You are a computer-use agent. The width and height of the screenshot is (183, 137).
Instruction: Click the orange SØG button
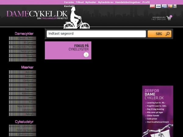coord(160,34)
